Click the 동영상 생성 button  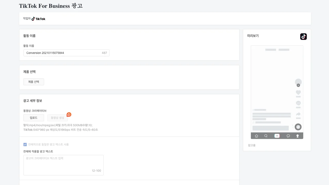click(58, 118)
